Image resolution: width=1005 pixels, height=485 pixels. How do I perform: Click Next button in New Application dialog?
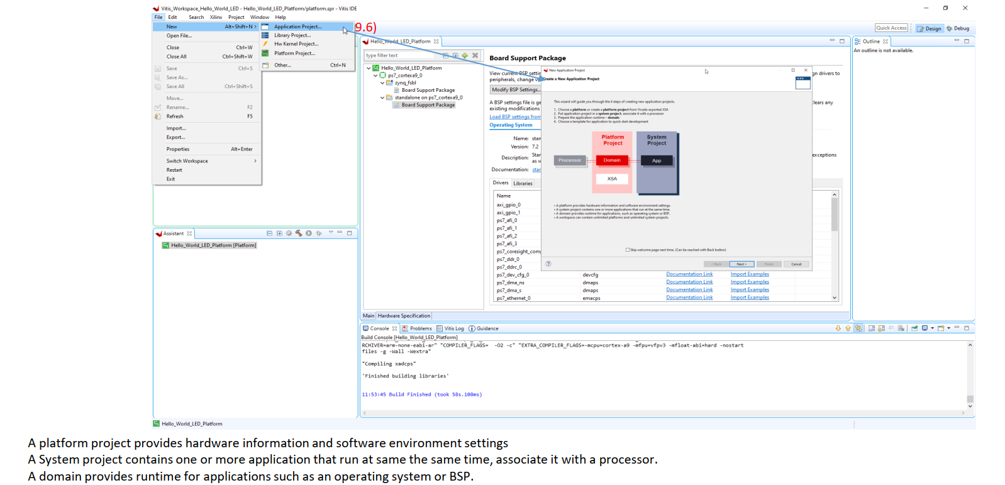point(741,264)
